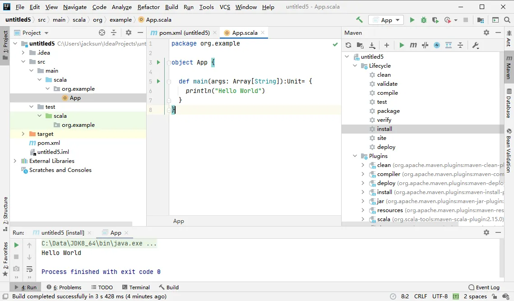Collapse all in Maven toolbar
514x301 pixels.
coord(460,45)
